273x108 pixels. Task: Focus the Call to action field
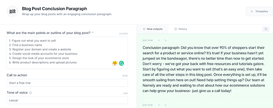coord(67,83)
